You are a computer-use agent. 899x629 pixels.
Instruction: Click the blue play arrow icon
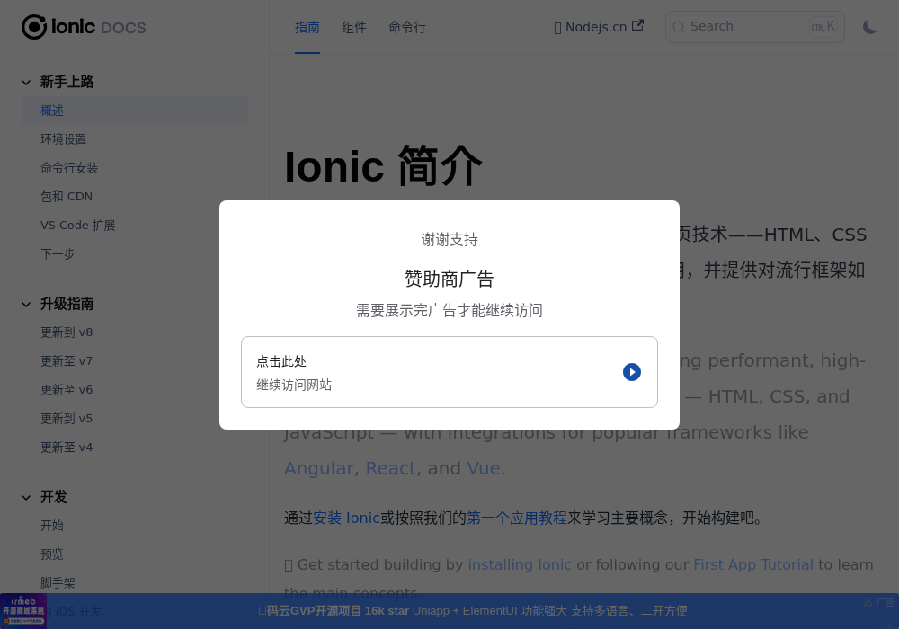pyautogui.click(x=631, y=372)
